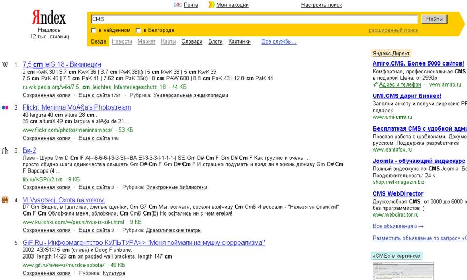Expand 'Еще с сайта 1791' for Wikipedia
Screen dimensions: 467x280
click(x=103, y=95)
